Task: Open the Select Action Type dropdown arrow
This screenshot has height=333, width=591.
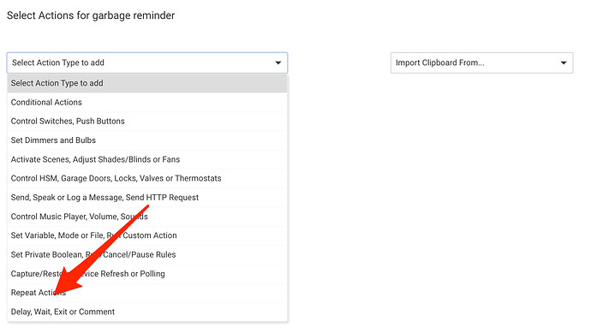Action: click(x=278, y=62)
